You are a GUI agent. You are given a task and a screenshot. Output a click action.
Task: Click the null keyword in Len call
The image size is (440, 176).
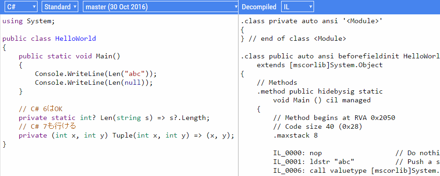point(132,82)
